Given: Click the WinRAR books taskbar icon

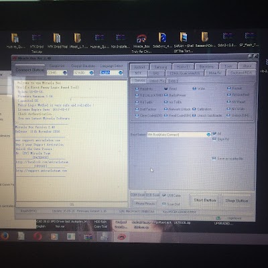Looking at the screenshot, I should tap(88, 237).
